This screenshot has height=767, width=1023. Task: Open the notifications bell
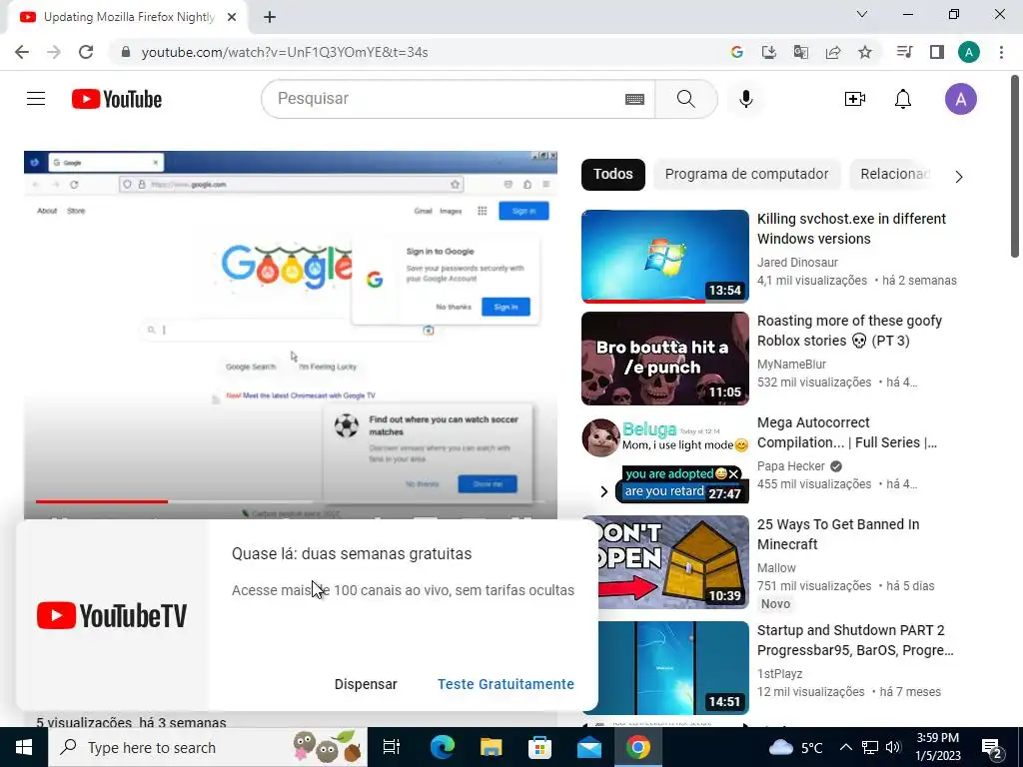[x=903, y=99]
